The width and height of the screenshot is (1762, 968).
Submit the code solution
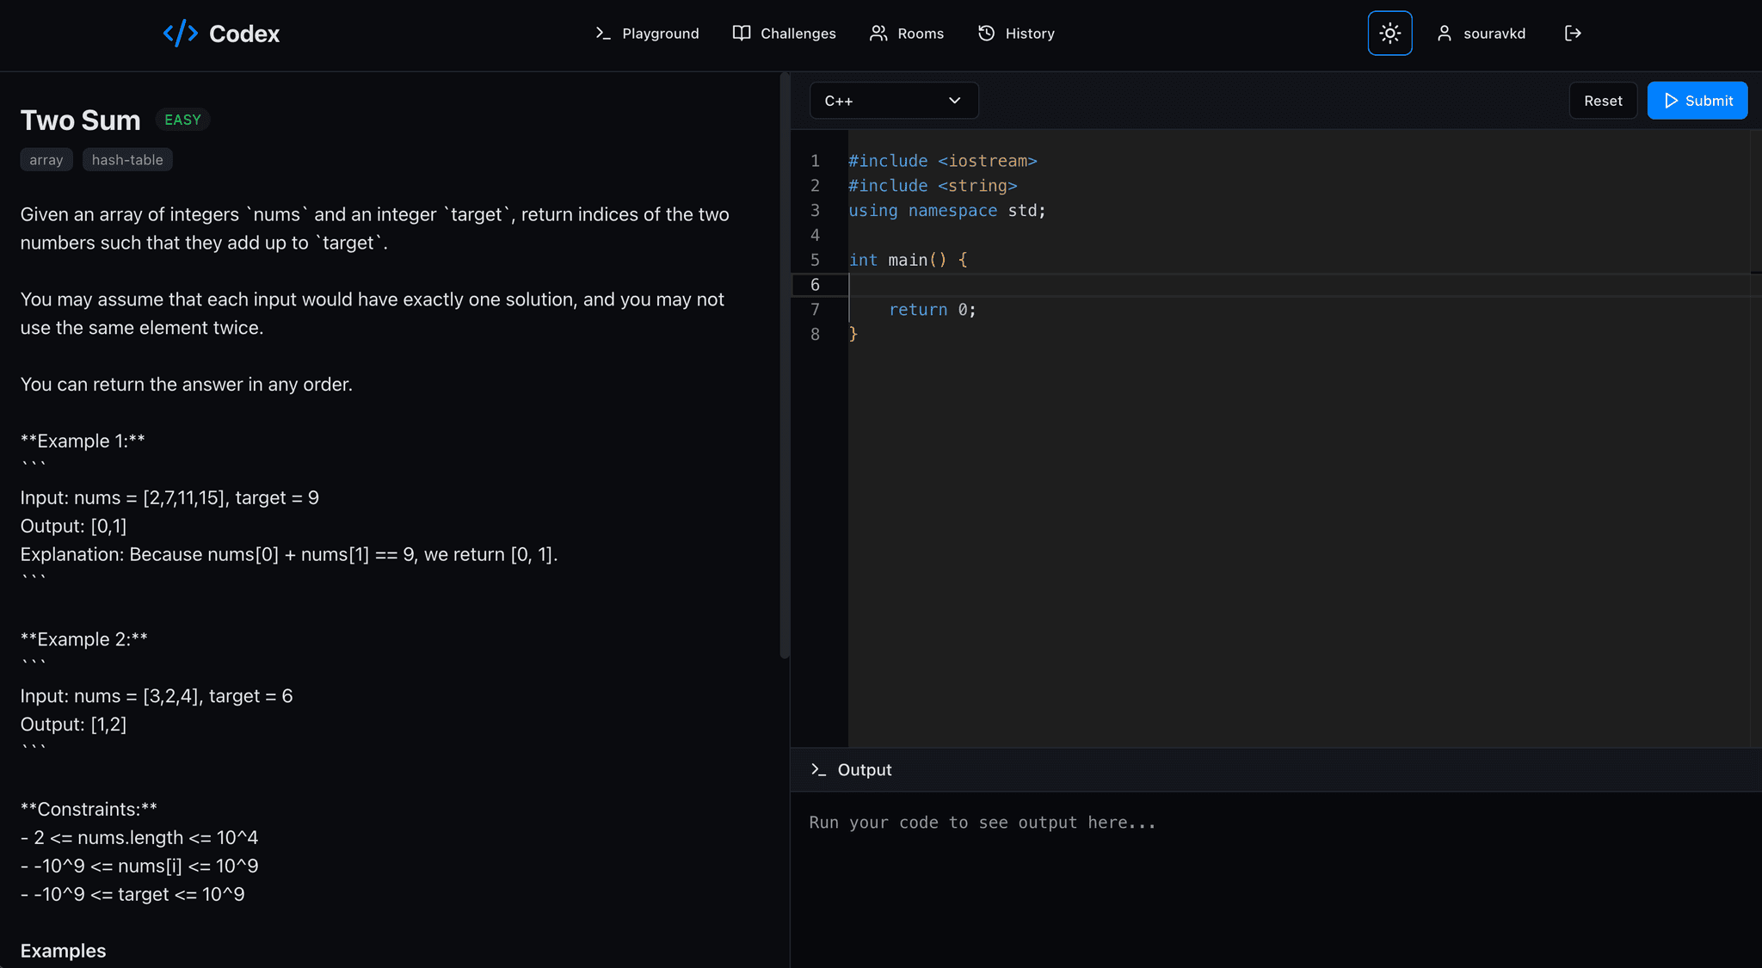click(1697, 101)
